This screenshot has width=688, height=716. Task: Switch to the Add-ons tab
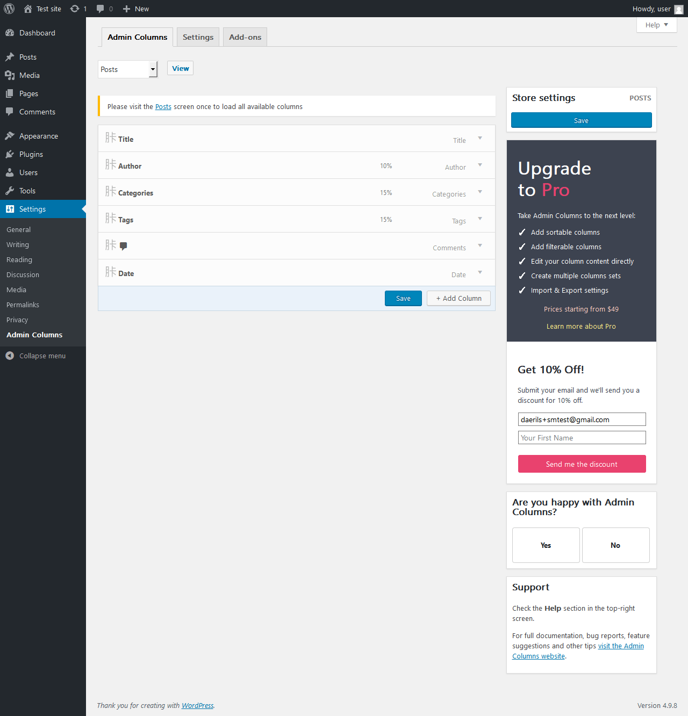coord(245,37)
